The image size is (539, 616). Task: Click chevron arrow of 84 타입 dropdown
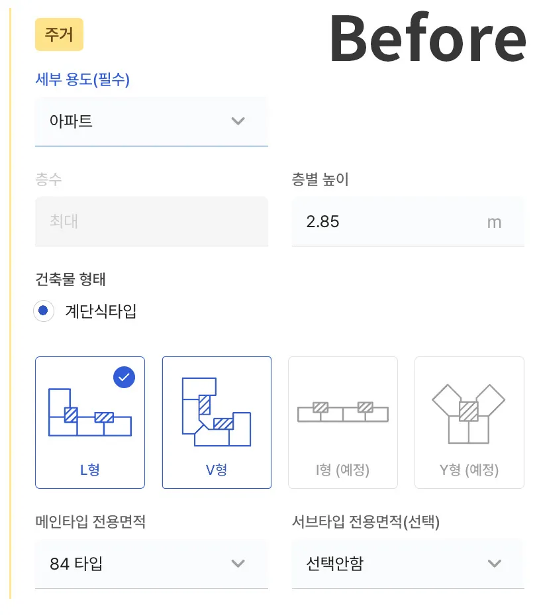(x=238, y=564)
